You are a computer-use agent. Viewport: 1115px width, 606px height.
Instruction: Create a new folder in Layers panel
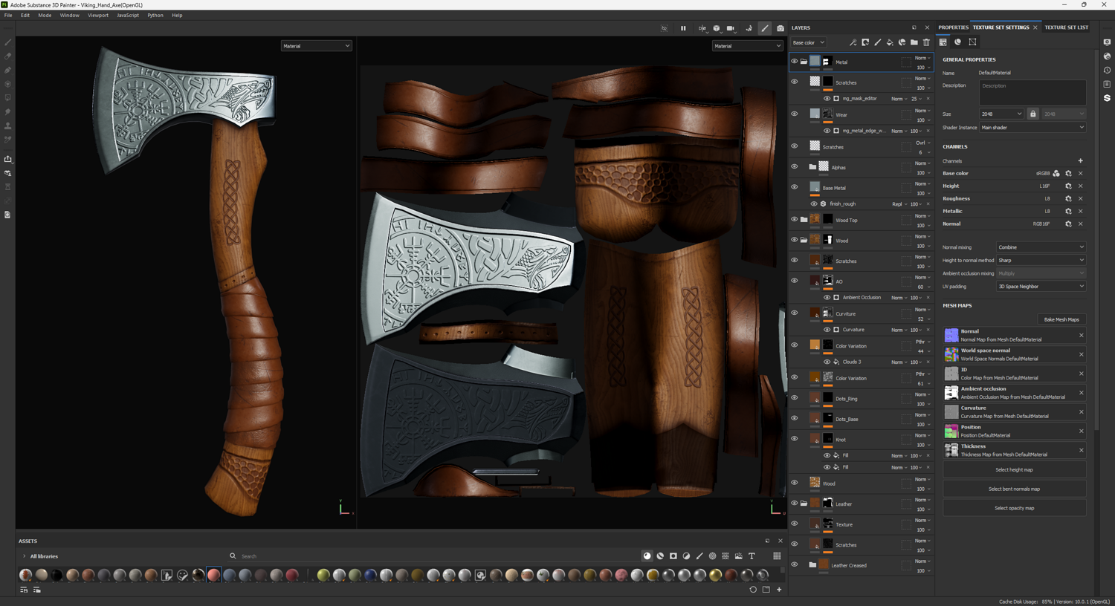click(x=914, y=42)
